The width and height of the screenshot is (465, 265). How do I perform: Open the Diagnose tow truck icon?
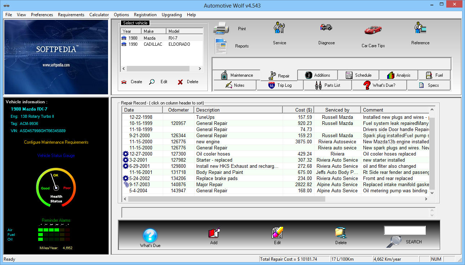[326, 27]
